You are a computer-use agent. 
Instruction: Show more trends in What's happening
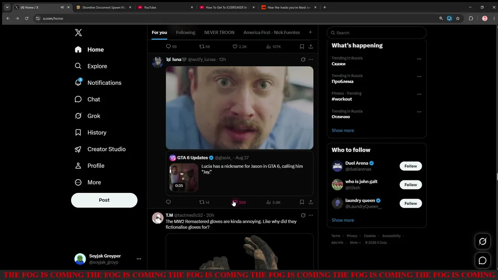[x=343, y=130]
